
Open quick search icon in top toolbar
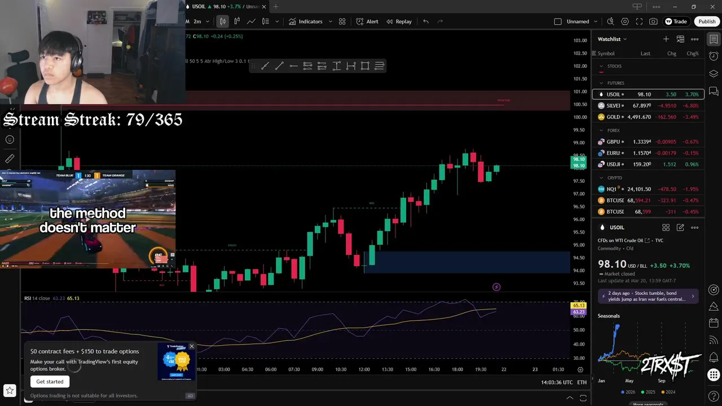pos(610,21)
